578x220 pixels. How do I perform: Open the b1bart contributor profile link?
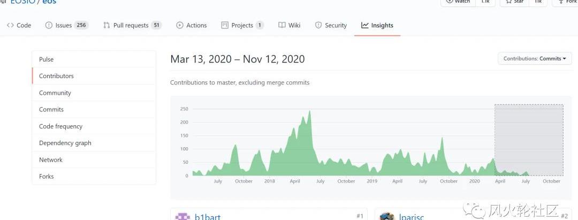pos(208,217)
